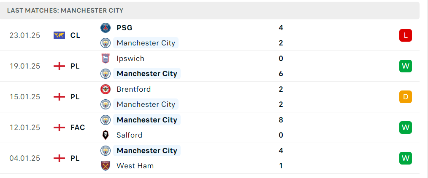
Task: Open the Salford team link
Action: pyautogui.click(x=130, y=135)
